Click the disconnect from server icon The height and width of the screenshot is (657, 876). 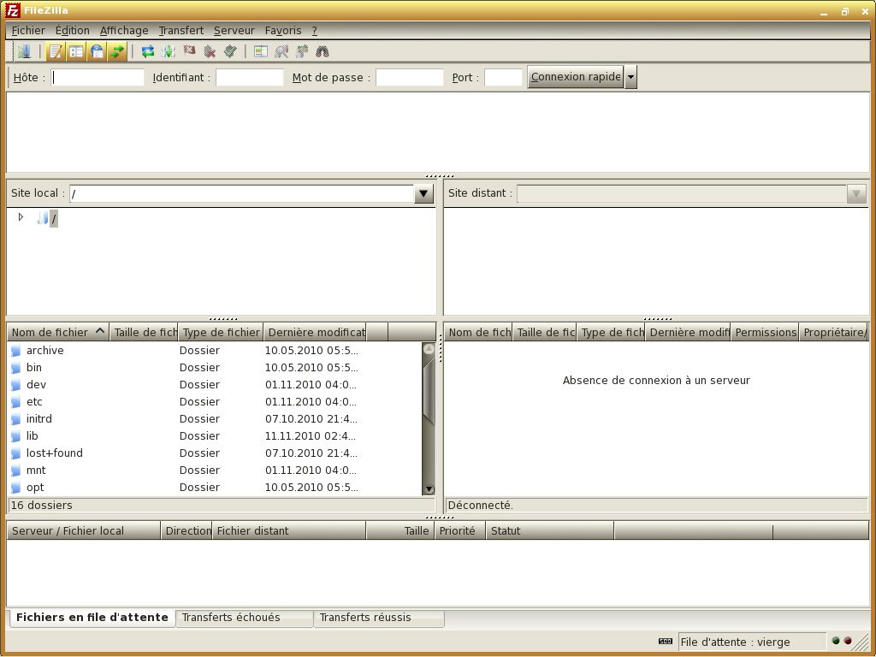click(x=210, y=51)
